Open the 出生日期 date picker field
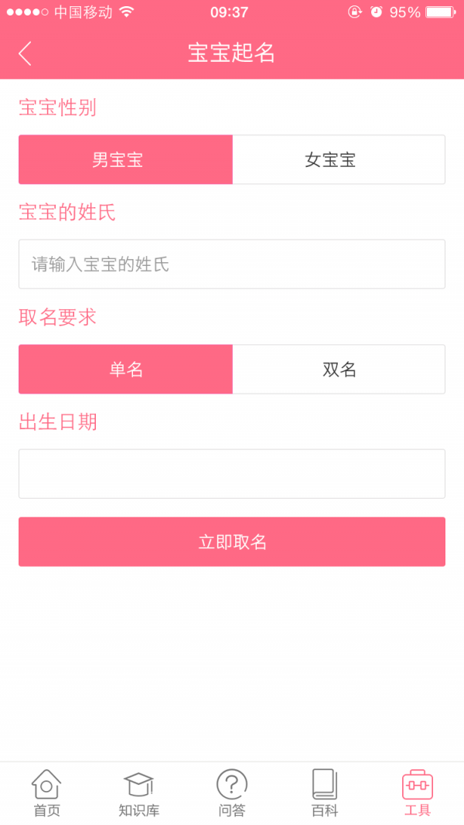 (232, 473)
